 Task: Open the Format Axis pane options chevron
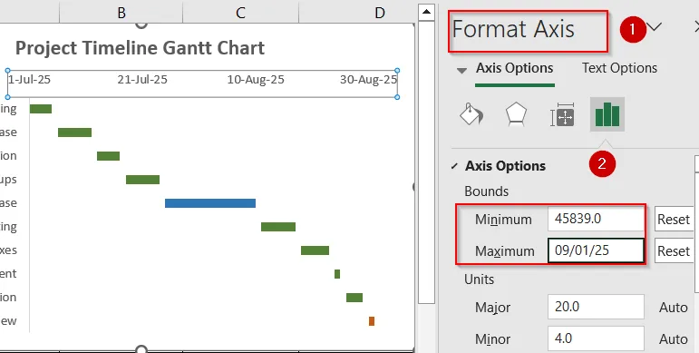[654, 27]
